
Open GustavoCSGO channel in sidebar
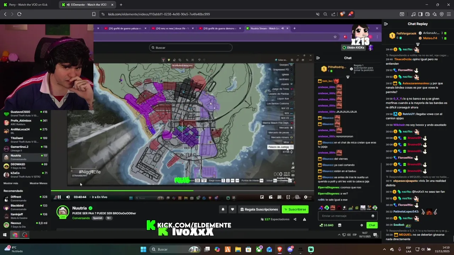coord(25,113)
